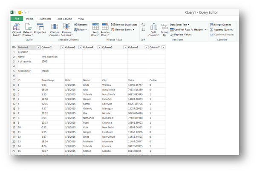Open the Remove Errors dropdown arrow
Viewport: 257px width, 173px height.
pyautogui.click(x=133, y=30)
